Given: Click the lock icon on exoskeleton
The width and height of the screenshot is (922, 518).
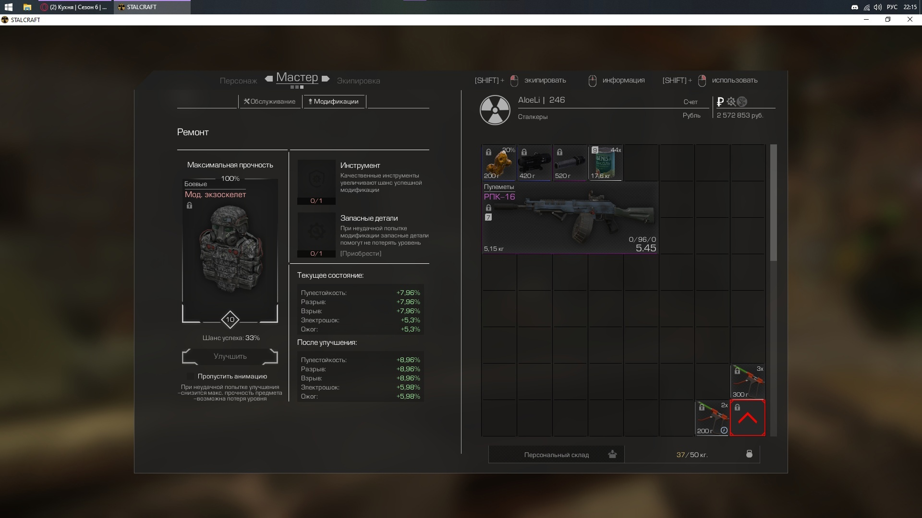Looking at the screenshot, I should click(189, 205).
